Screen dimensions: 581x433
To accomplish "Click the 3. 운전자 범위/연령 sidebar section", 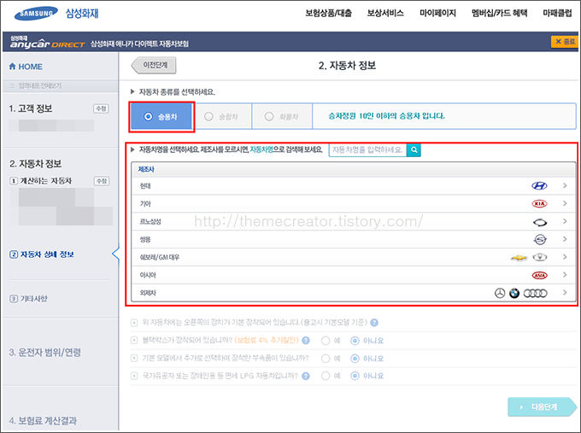I will click(44, 352).
